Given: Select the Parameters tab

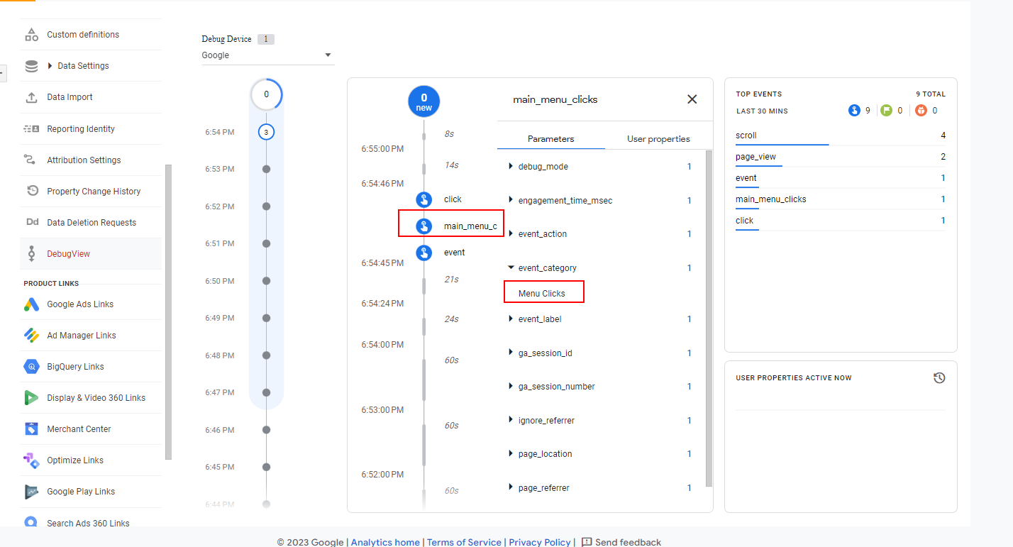Looking at the screenshot, I should coord(550,139).
